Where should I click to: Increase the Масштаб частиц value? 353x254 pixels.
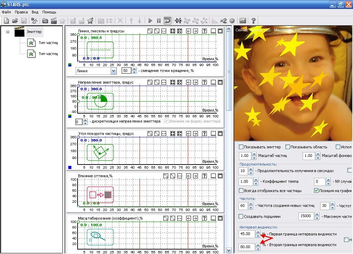[x=254, y=154]
